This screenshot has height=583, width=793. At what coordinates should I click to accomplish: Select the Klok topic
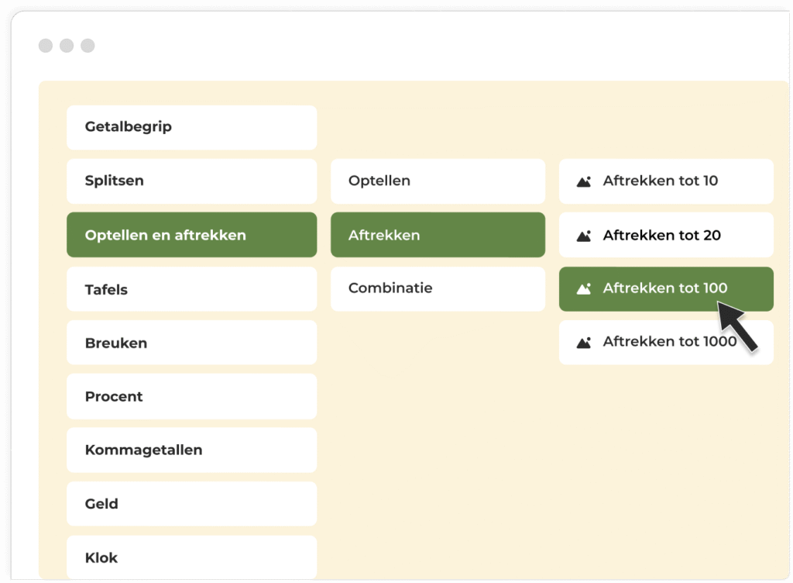191,557
